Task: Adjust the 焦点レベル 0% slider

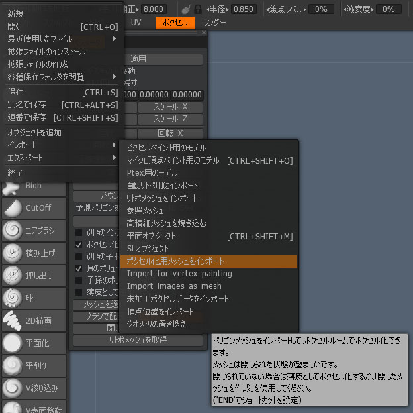Action: click(321, 9)
